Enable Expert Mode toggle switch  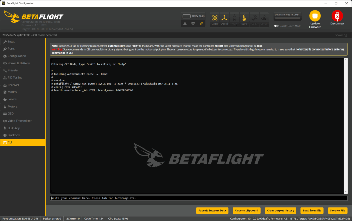click(276, 26)
